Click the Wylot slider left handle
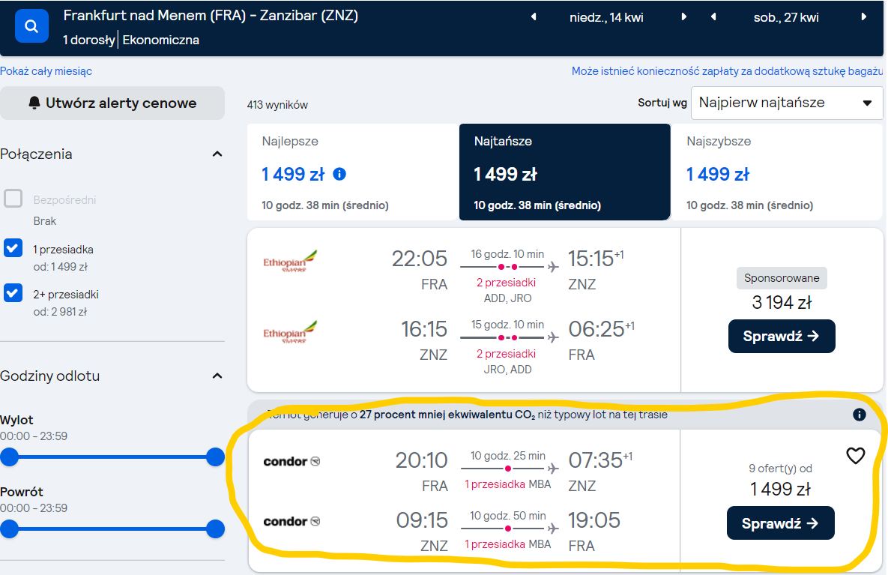This screenshot has height=575, width=888. click(x=10, y=457)
